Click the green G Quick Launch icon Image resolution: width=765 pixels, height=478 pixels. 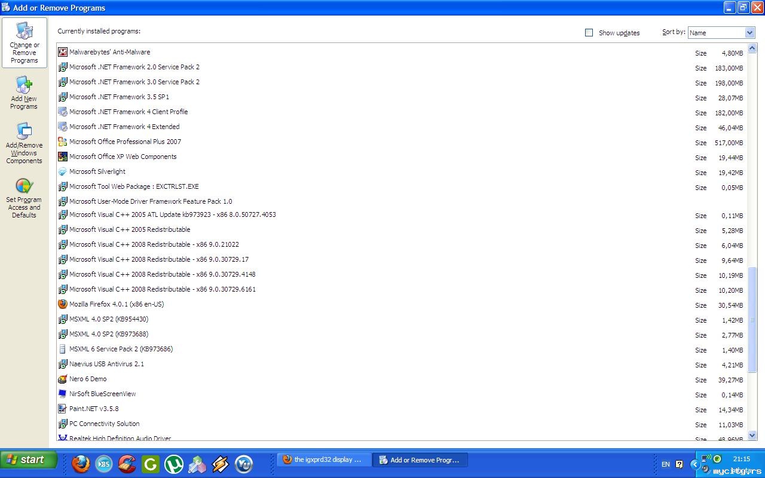[151, 464]
